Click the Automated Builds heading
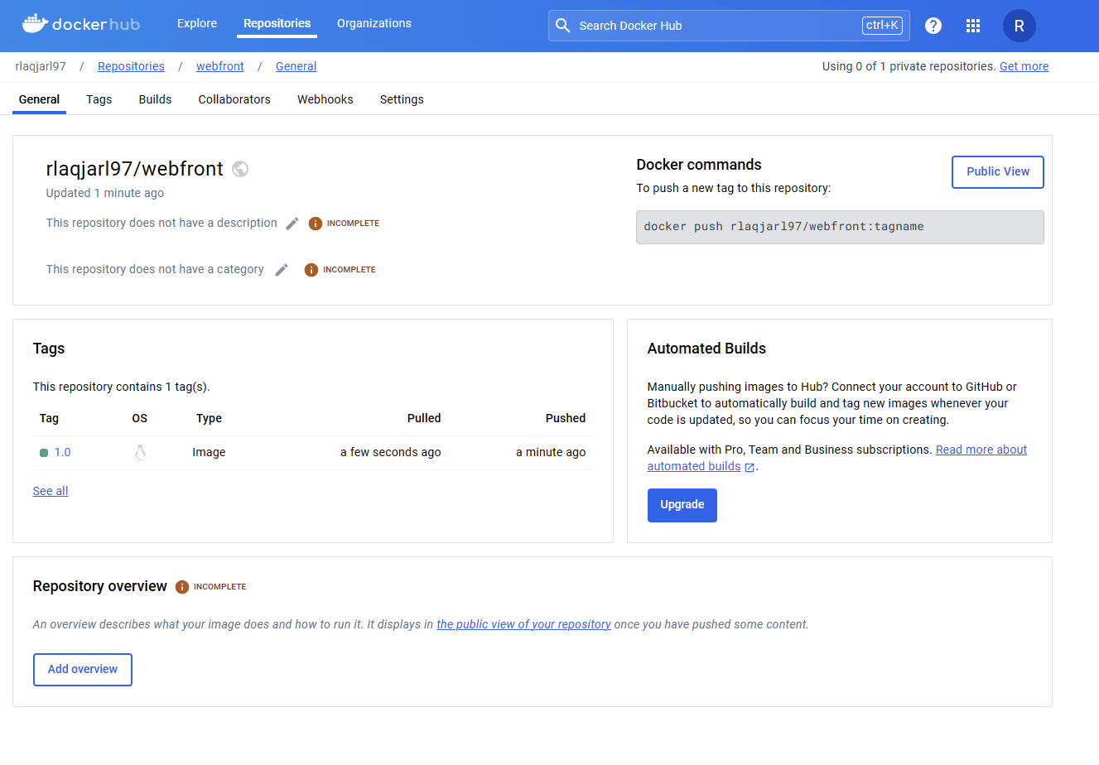 706,349
